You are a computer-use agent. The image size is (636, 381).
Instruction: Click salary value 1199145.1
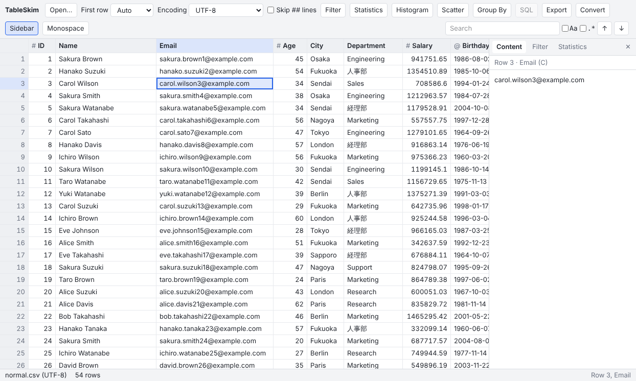pos(427,169)
